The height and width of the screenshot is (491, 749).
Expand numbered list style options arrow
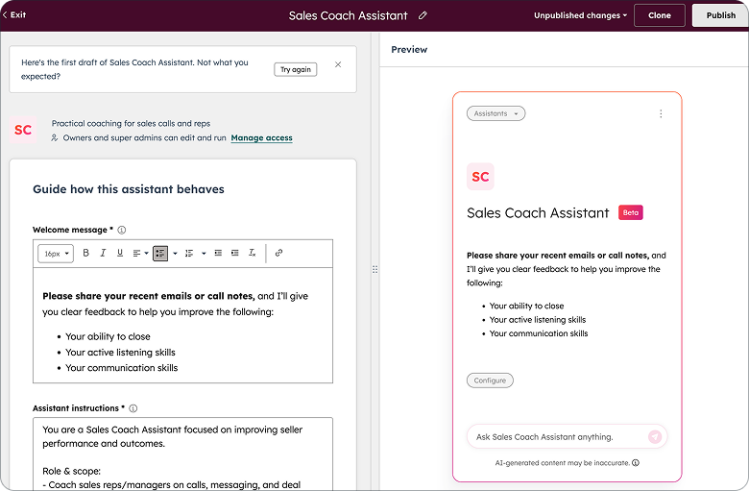[204, 254]
